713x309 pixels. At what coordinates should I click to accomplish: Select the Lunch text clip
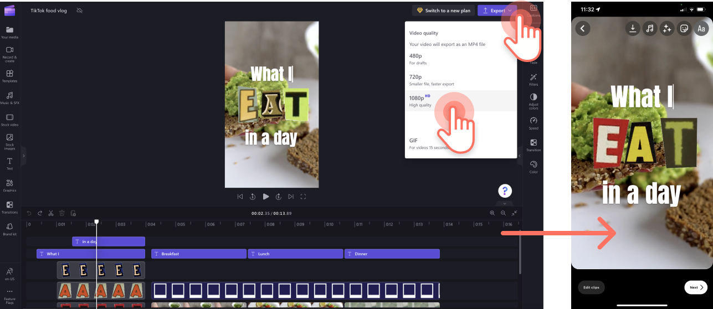pyautogui.click(x=295, y=254)
